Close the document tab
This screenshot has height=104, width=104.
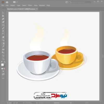(37, 9)
